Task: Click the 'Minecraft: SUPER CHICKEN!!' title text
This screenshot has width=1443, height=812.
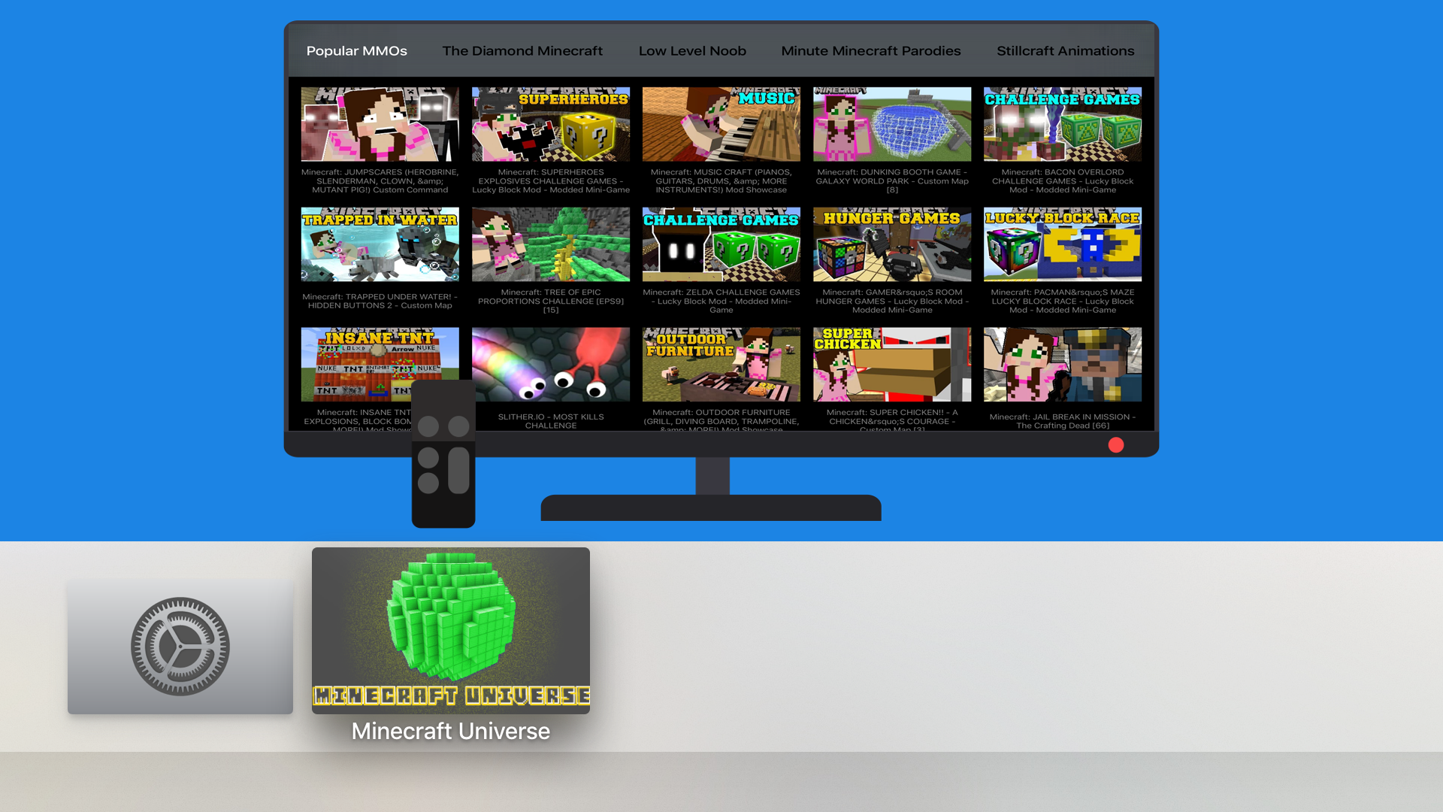Action: tap(892, 420)
